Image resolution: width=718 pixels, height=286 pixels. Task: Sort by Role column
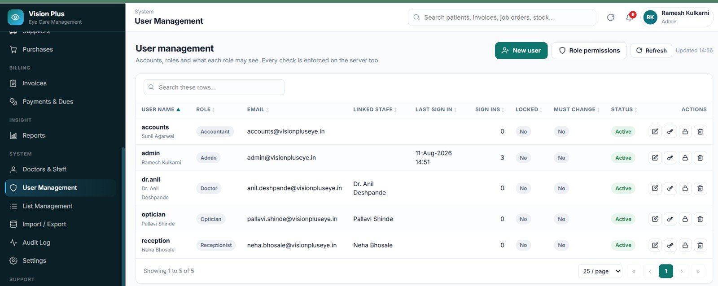pyautogui.click(x=205, y=109)
